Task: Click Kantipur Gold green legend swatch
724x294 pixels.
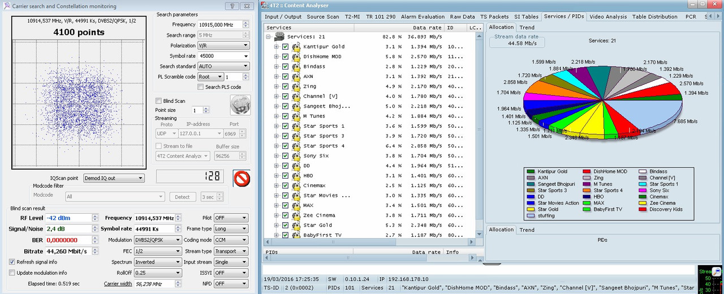Action: (531, 171)
